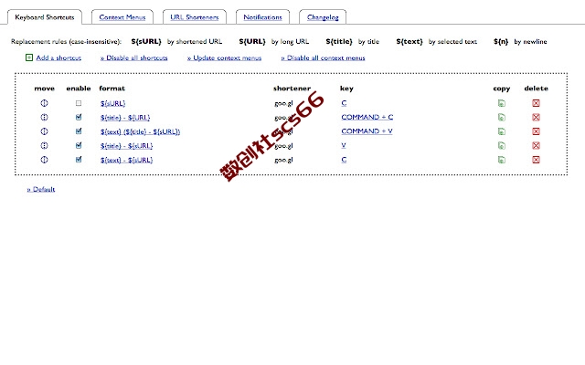Toggle the COMMAND + V row checkbox
The width and height of the screenshot is (585, 365).
pos(79,131)
